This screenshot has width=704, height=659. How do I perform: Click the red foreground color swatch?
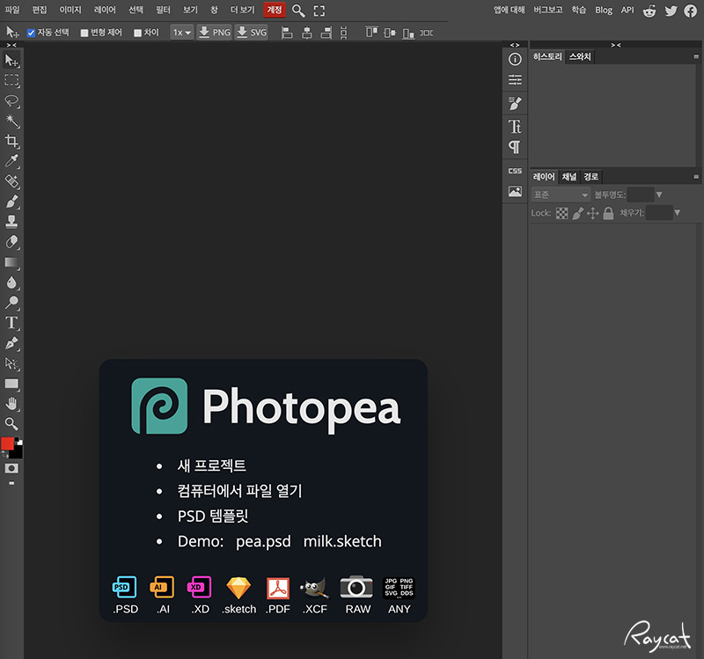pos(7,443)
